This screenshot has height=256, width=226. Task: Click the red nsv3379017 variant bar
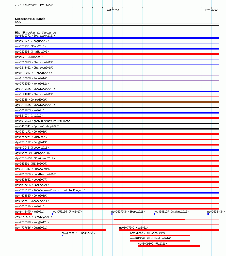(160, 235)
